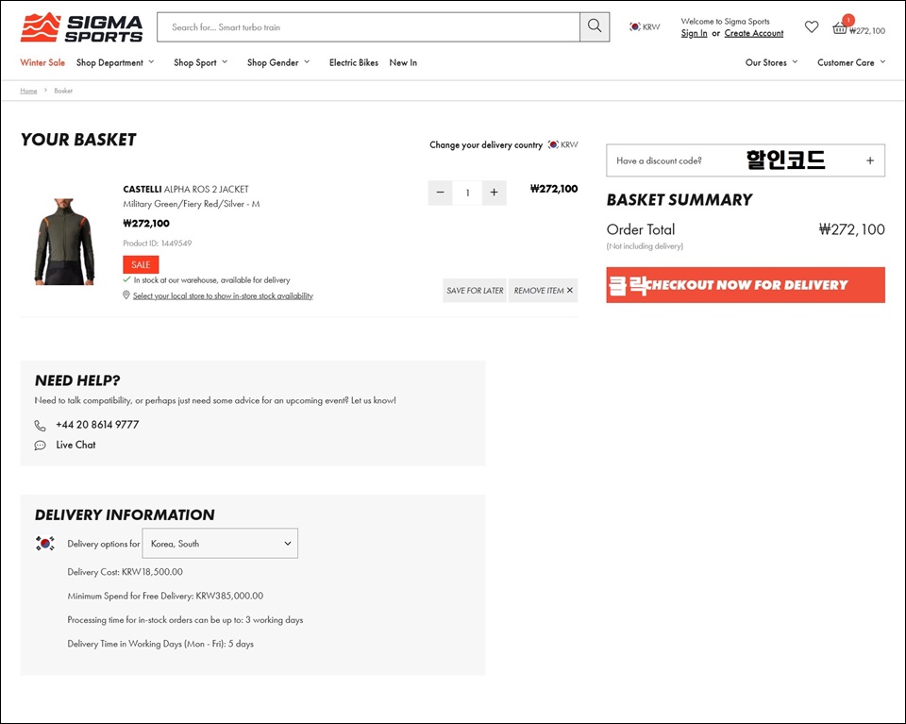906x724 pixels.
Task: Click Select your local store link
Action: point(223,295)
